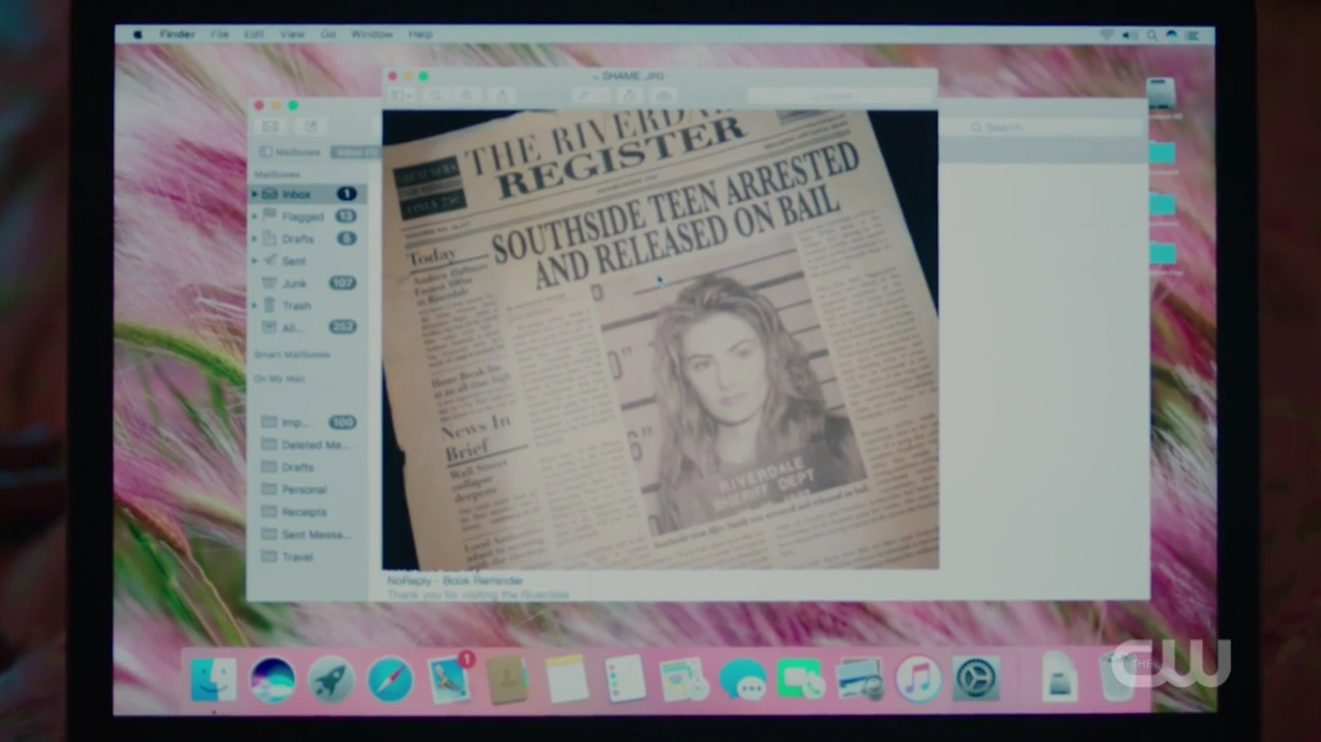The width and height of the screenshot is (1321, 742).
Task: Click the Compose new message icon in Mail
Action: tap(311, 127)
